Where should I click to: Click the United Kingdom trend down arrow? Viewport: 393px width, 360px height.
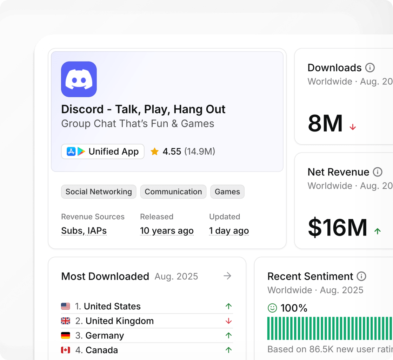228,321
